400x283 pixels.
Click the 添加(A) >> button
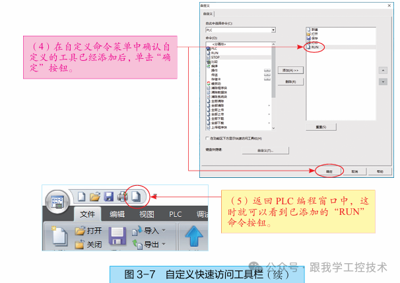click(x=290, y=70)
